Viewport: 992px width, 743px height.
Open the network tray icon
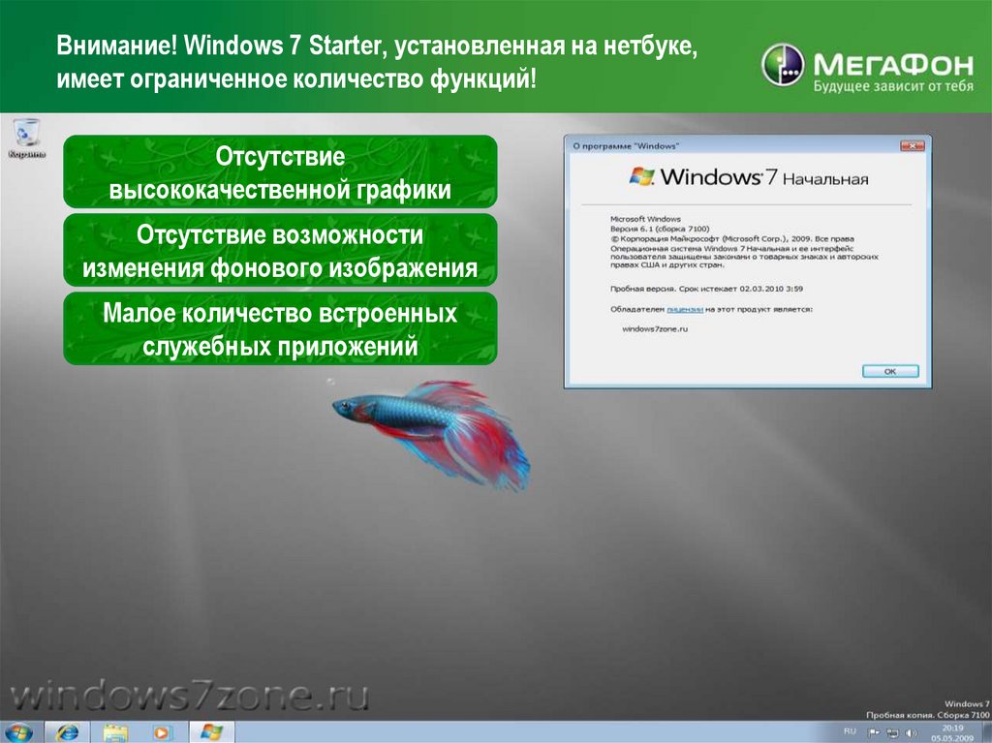click(x=892, y=733)
